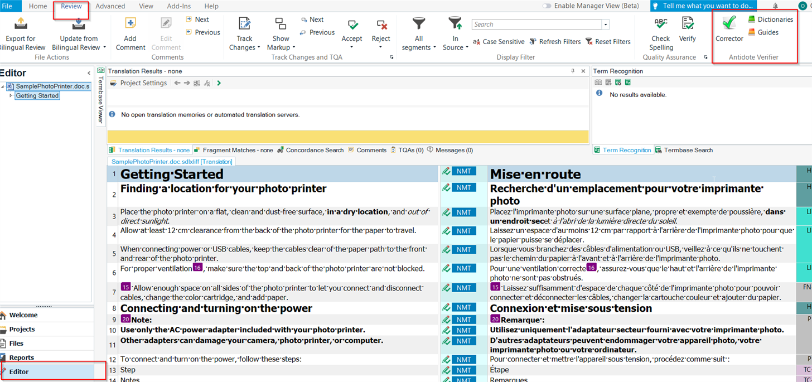The width and height of the screenshot is (812, 382).
Task: Go to Next comment
Action: tap(197, 20)
